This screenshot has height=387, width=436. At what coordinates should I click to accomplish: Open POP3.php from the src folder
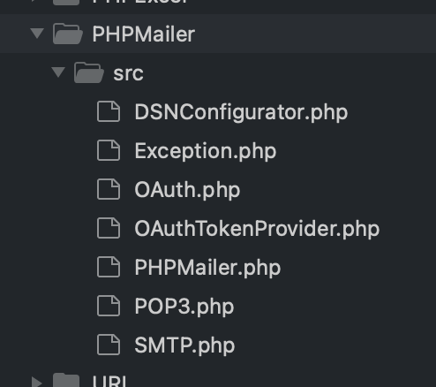(184, 307)
